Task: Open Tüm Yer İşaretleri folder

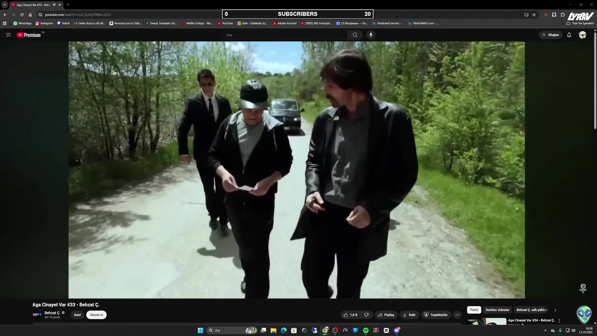Action: pos(581,23)
